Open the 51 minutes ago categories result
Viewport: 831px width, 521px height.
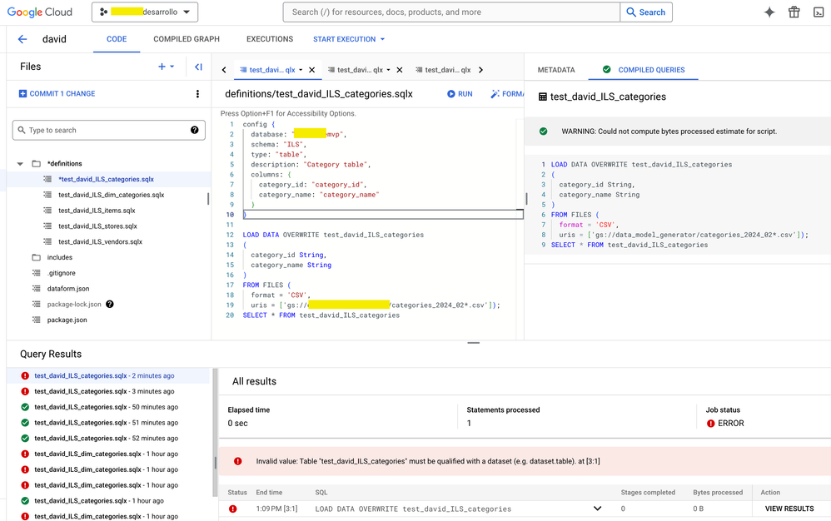click(106, 423)
